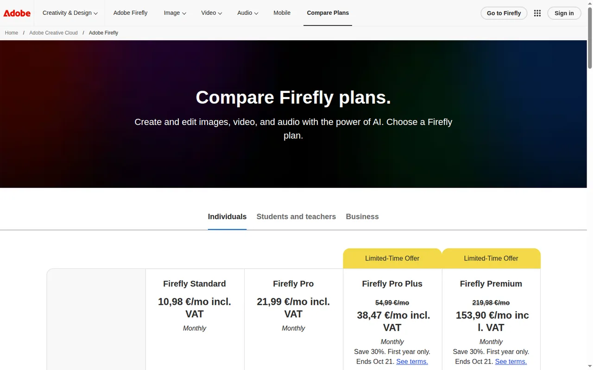The width and height of the screenshot is (593, 370).
Task: Select the Compare Plans nav item
Action: point(328,13)
